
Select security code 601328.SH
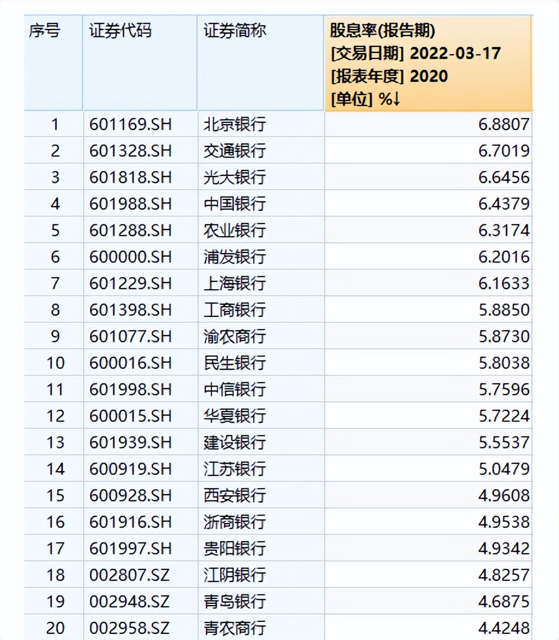131,151
